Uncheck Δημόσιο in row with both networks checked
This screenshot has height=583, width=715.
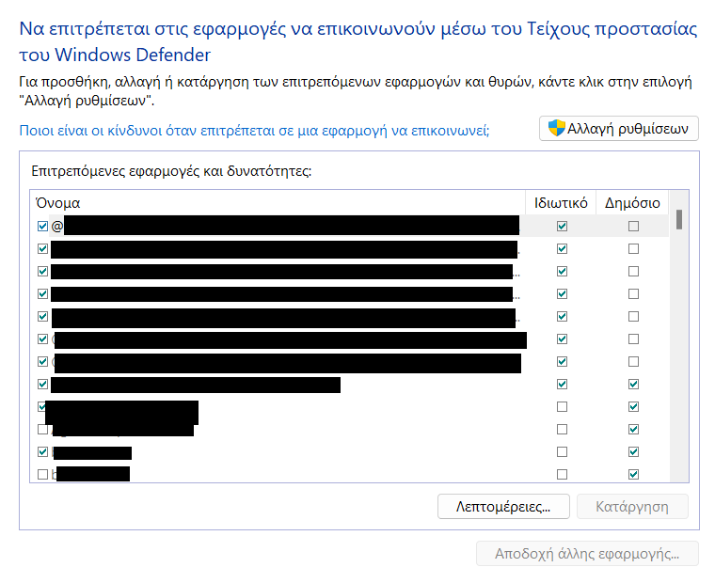tap(633, 385)
